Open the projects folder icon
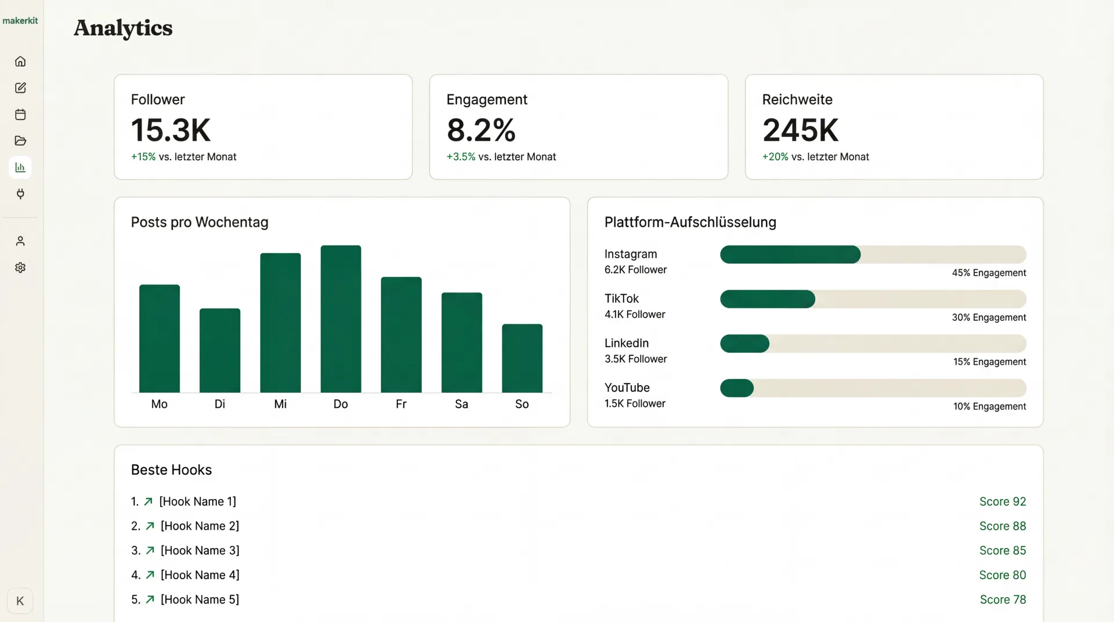Screen dimensions: 1114x622 click(20, 141)
